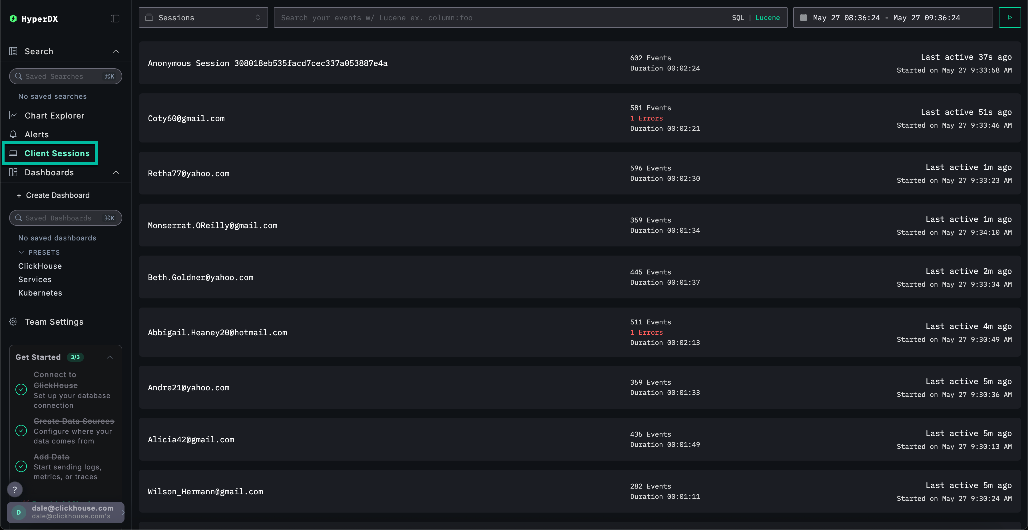Collapse the sidebar using panel icon

pos(115,18)
